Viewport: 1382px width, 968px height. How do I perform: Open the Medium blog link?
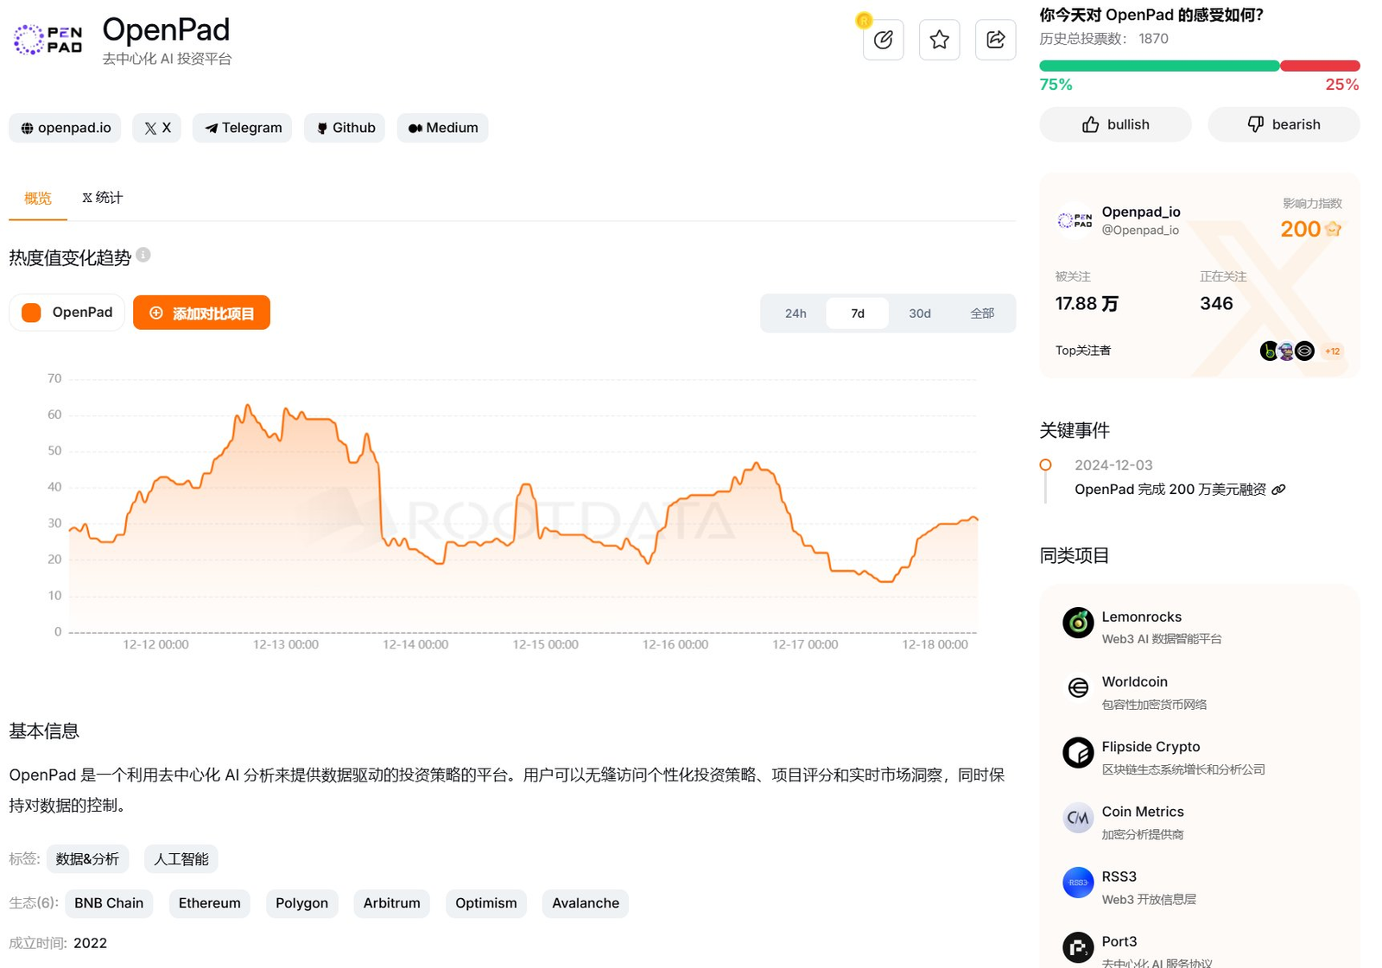(x=443, y=128)
